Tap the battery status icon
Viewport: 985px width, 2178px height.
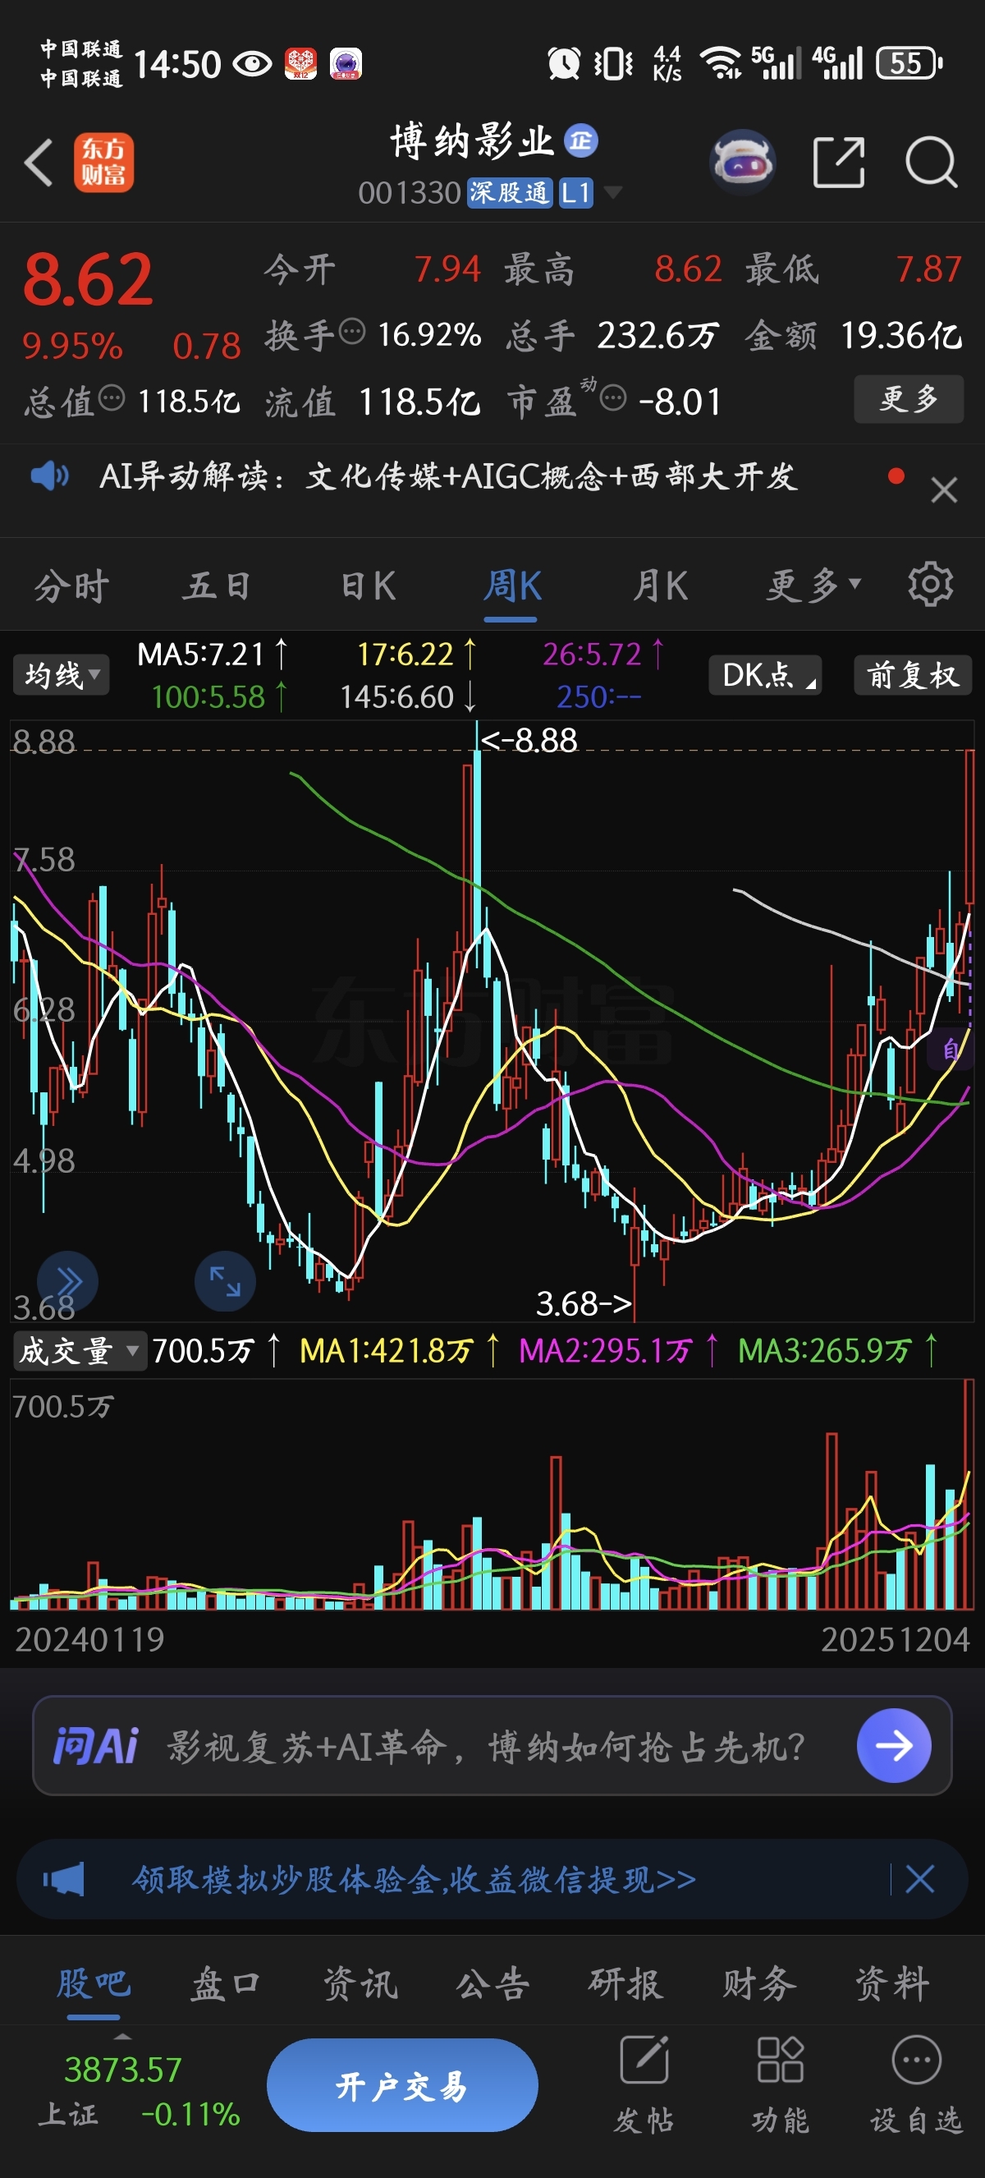909,63
